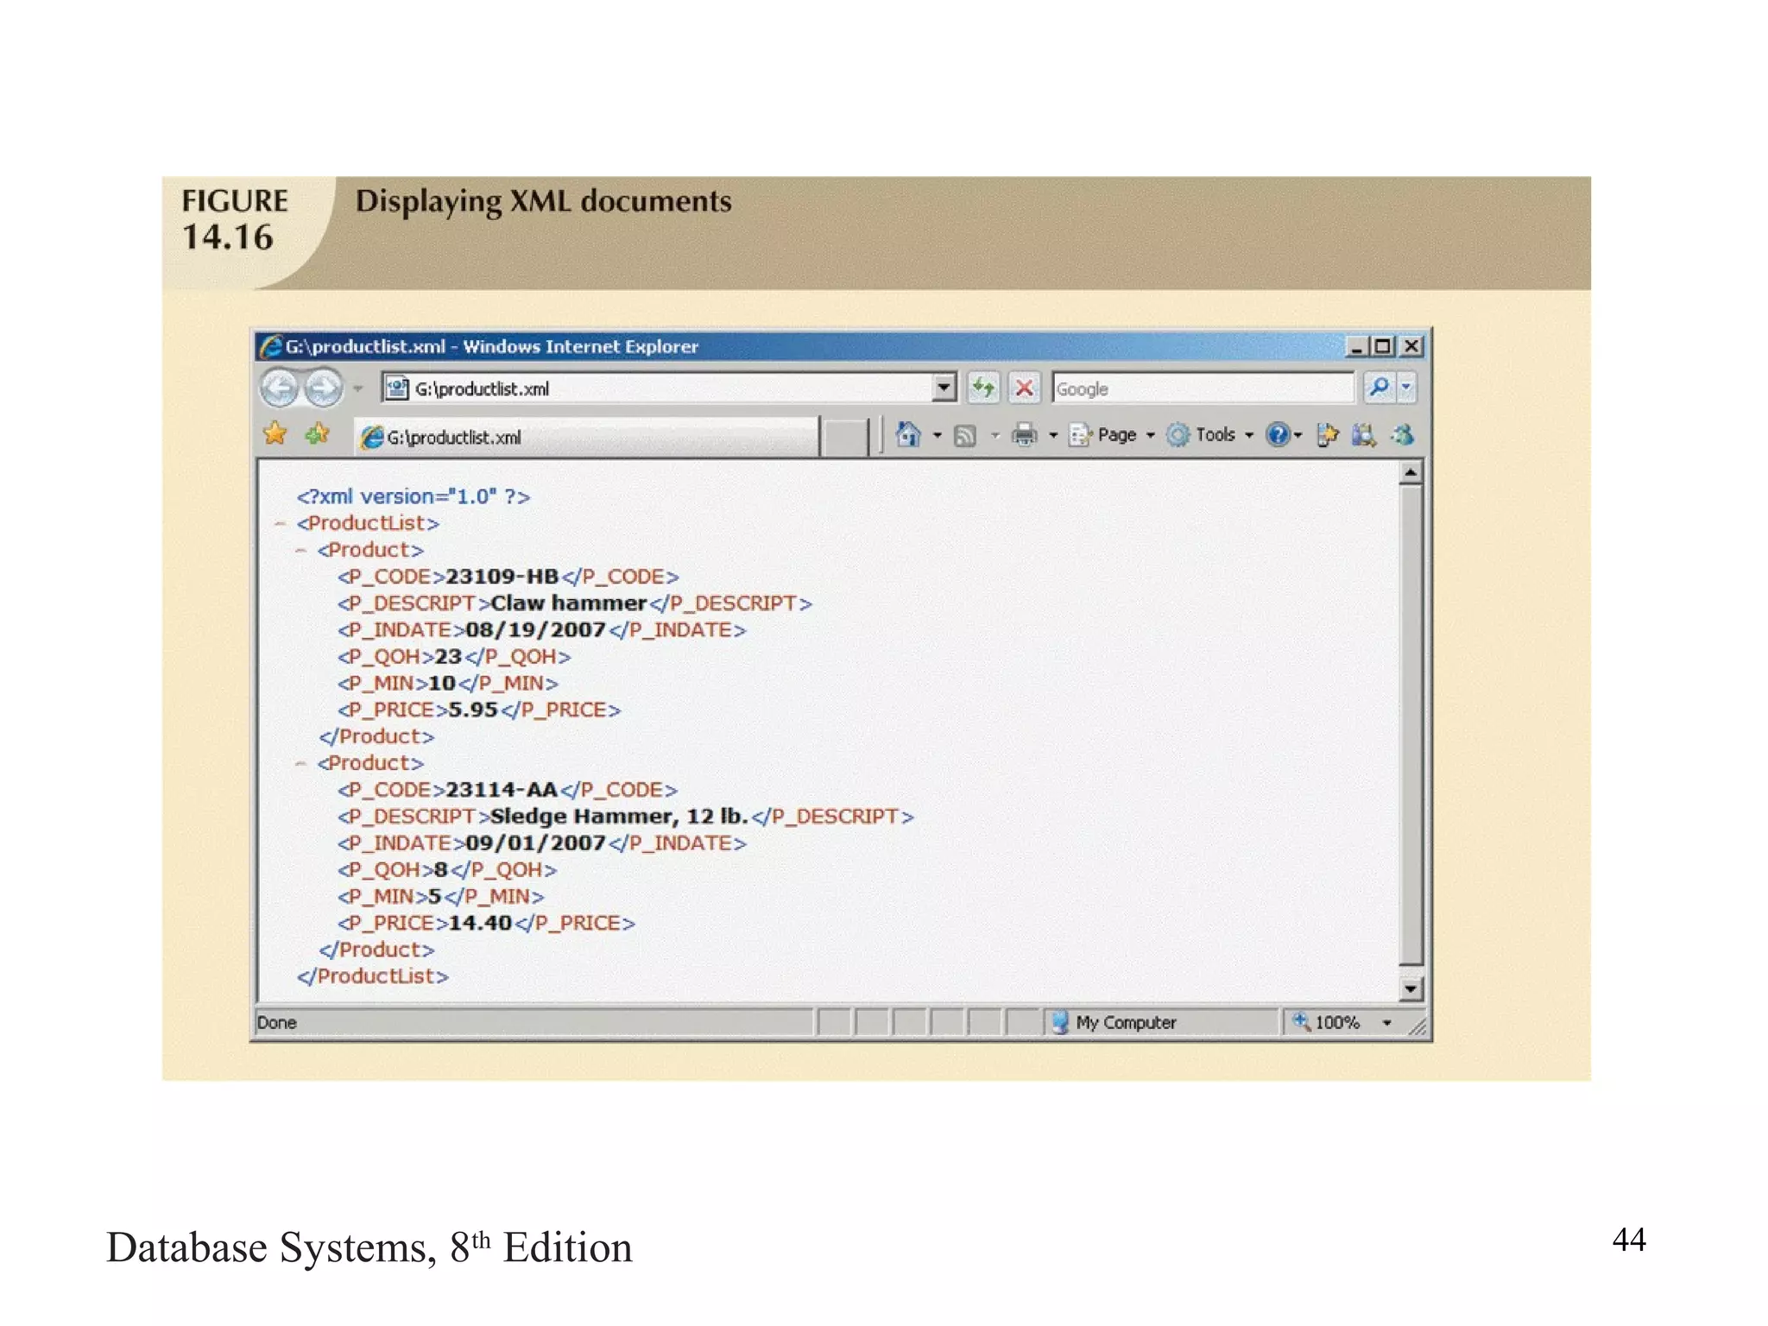Click the Add to Favorites star-plus icon
Image resolution: width=1768 pixels, height=1326 pixels.
[x=317, y=433]
